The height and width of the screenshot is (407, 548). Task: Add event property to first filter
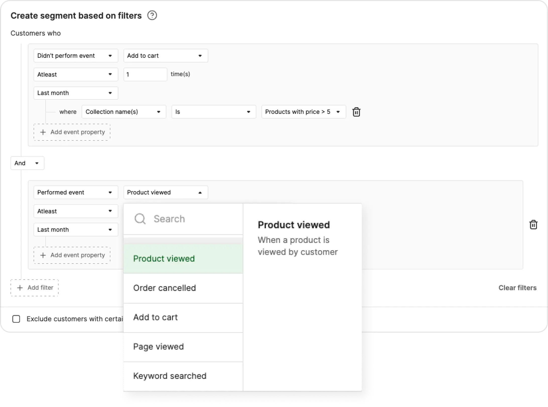[x=72, y=132]
